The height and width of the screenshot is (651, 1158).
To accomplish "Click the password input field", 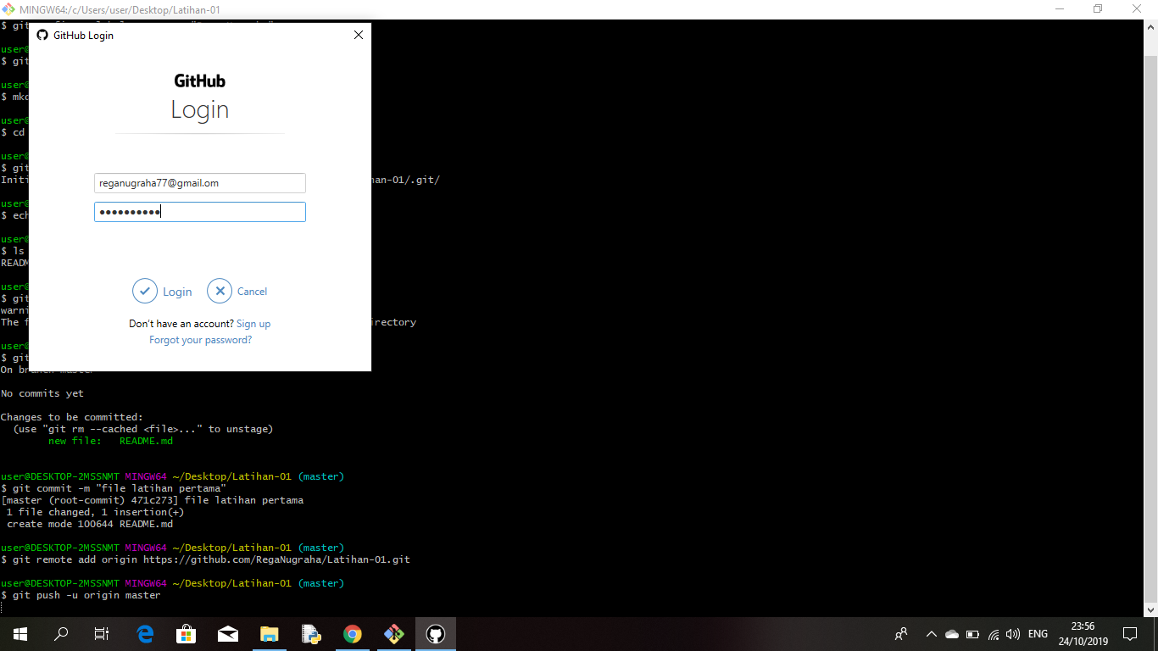I will click(199, 211).
